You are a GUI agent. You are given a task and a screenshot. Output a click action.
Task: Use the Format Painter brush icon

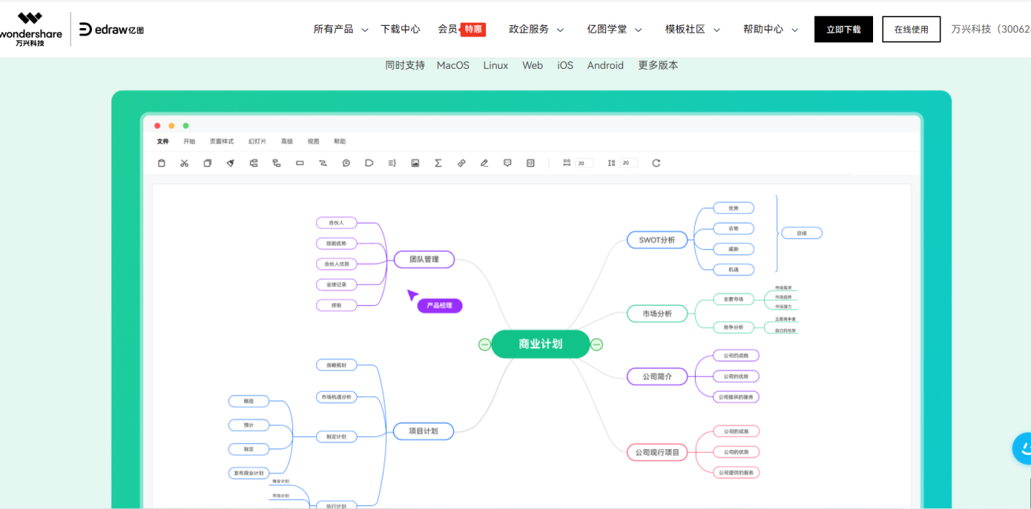coord(230,163)
